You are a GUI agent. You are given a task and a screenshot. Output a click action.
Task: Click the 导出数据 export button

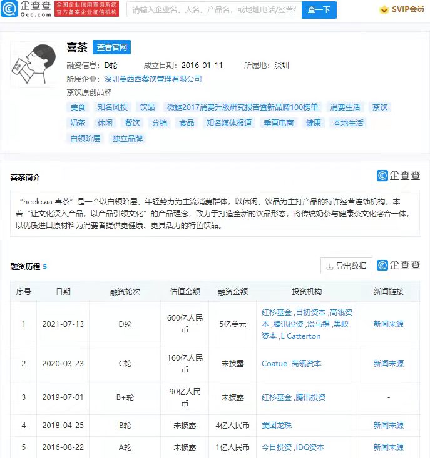pyautogui.click(x=346, y=266)
